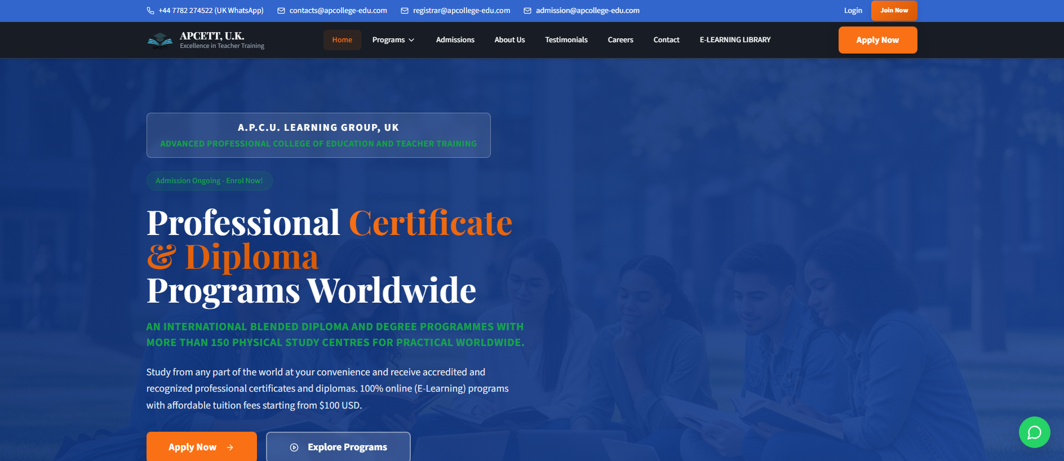Click Apply Now button in navbar
The width and height of the screenshot is (1064, 461).
(878, 40)
